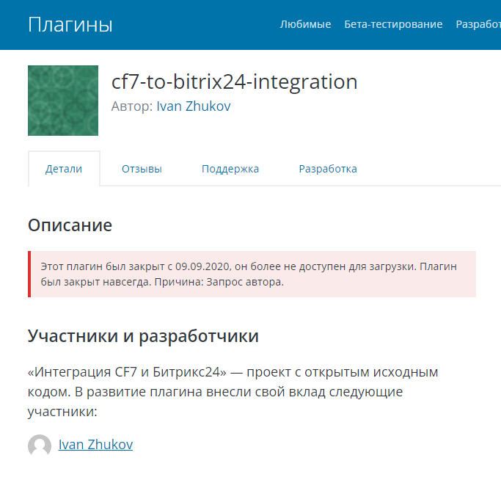The image size is (501, 480).
Task: Select the Разработка tab
Action: pos(328,169)
